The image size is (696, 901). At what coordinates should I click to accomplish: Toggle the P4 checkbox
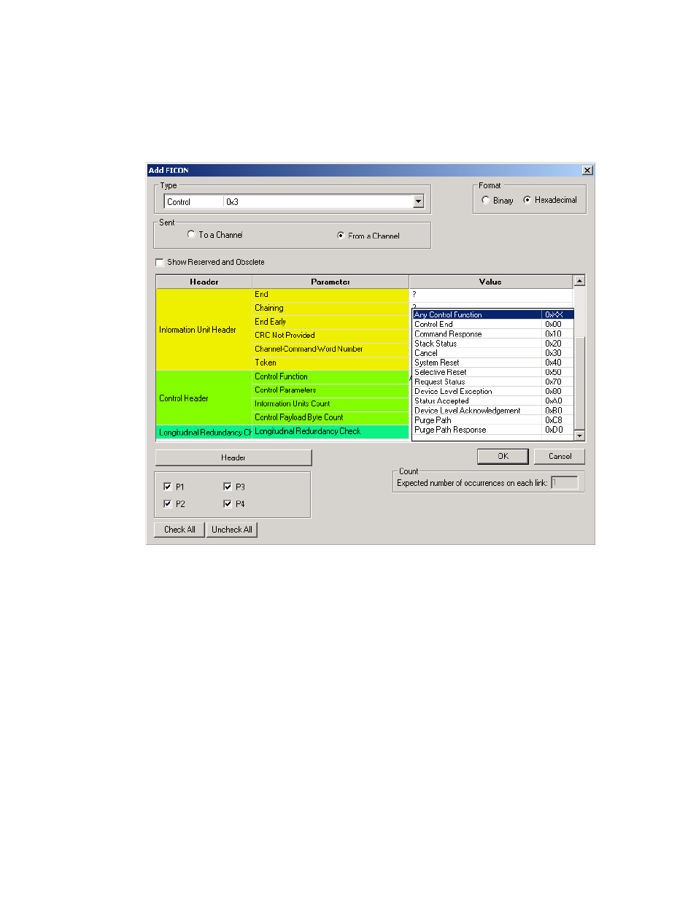tap(228, 504)
